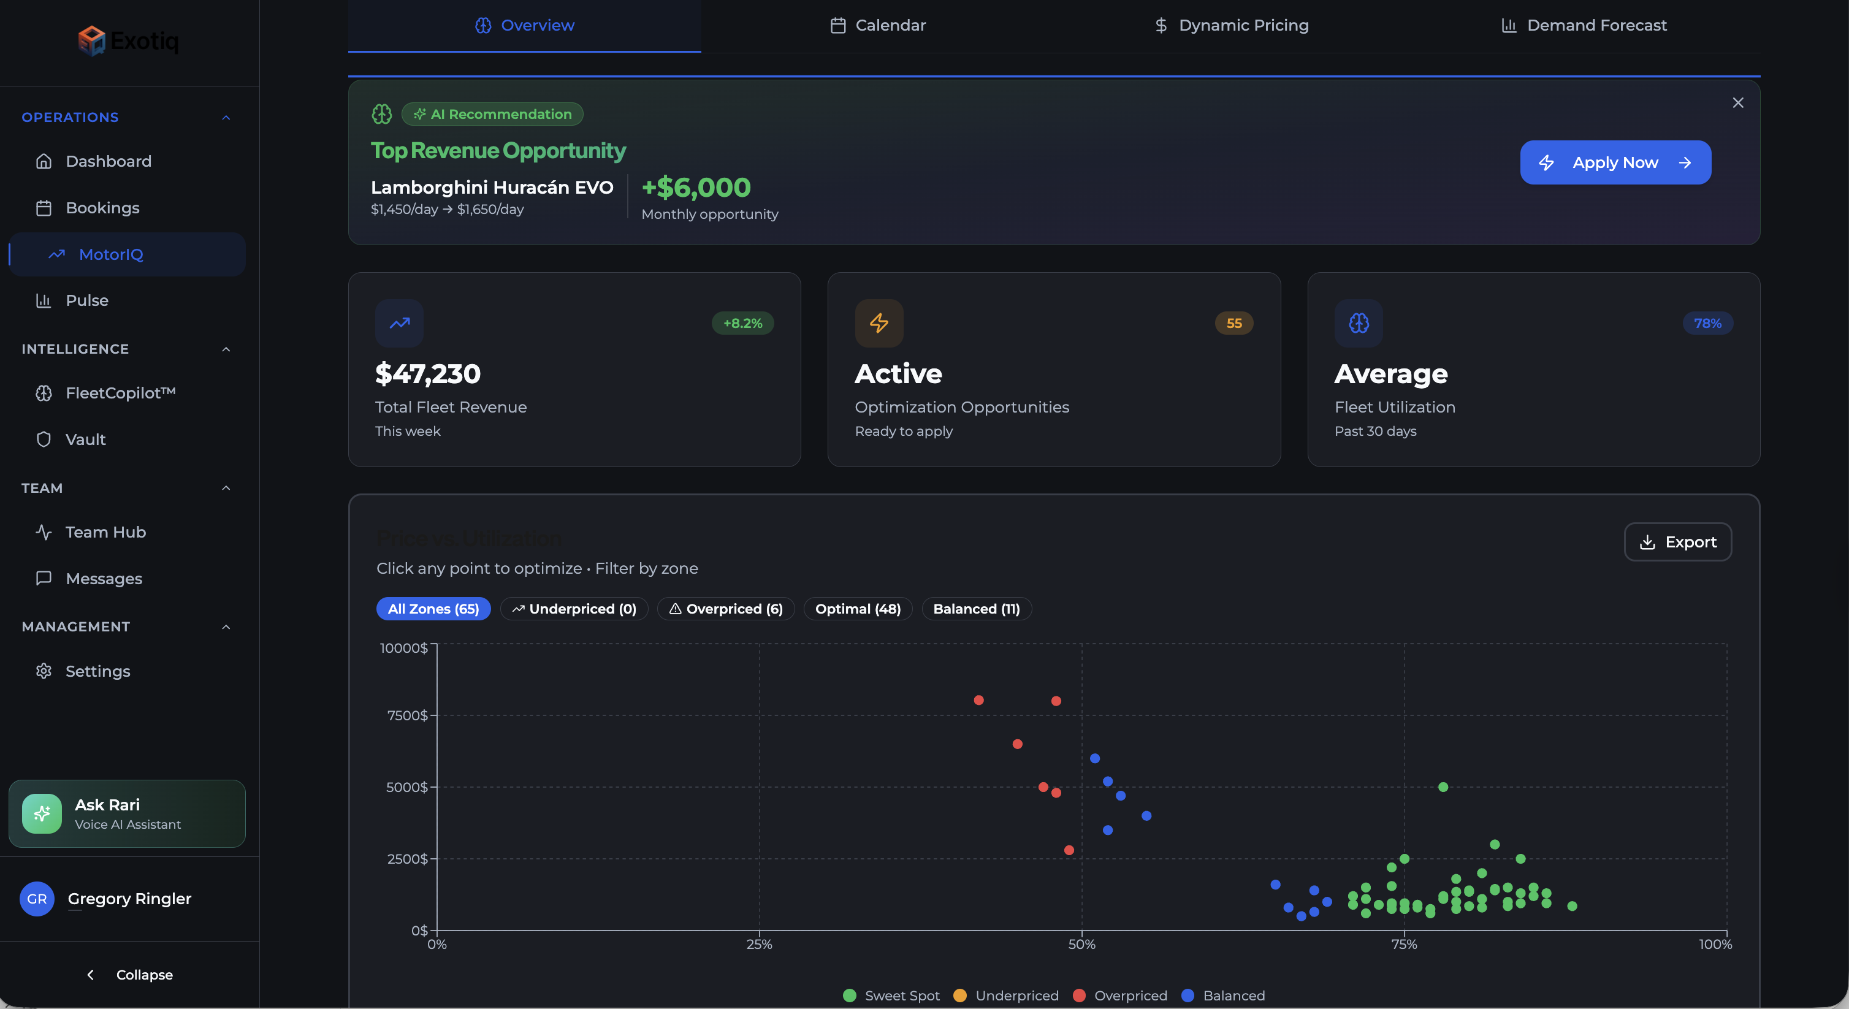Select the Bookings calendar icon
This screenshot has width=1849, height=1009.
pos(44,207)
